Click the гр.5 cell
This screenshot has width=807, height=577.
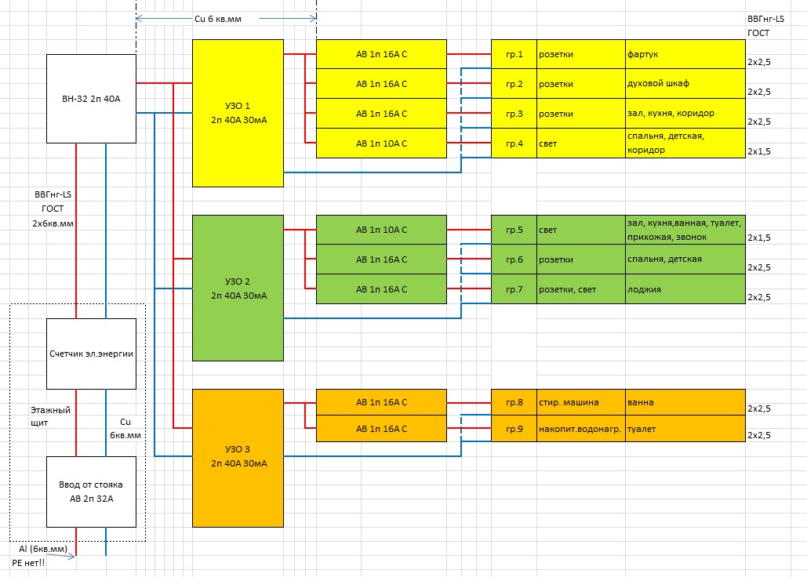click(514, 230)
